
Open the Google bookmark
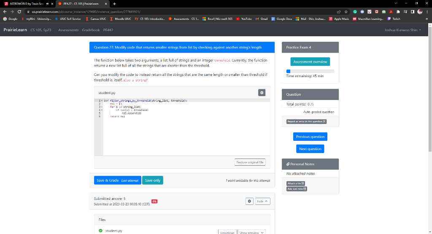point(10,19)
